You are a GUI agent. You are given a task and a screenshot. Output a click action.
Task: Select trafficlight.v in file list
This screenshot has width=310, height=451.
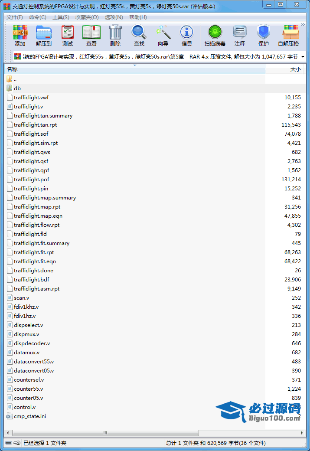click(x=28, y=106)
